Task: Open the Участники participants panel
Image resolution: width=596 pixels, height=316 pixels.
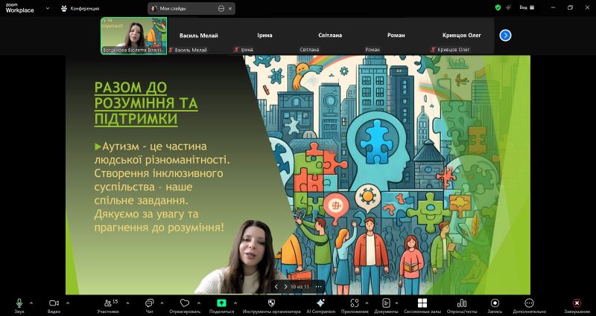Action: coord(108,306)
